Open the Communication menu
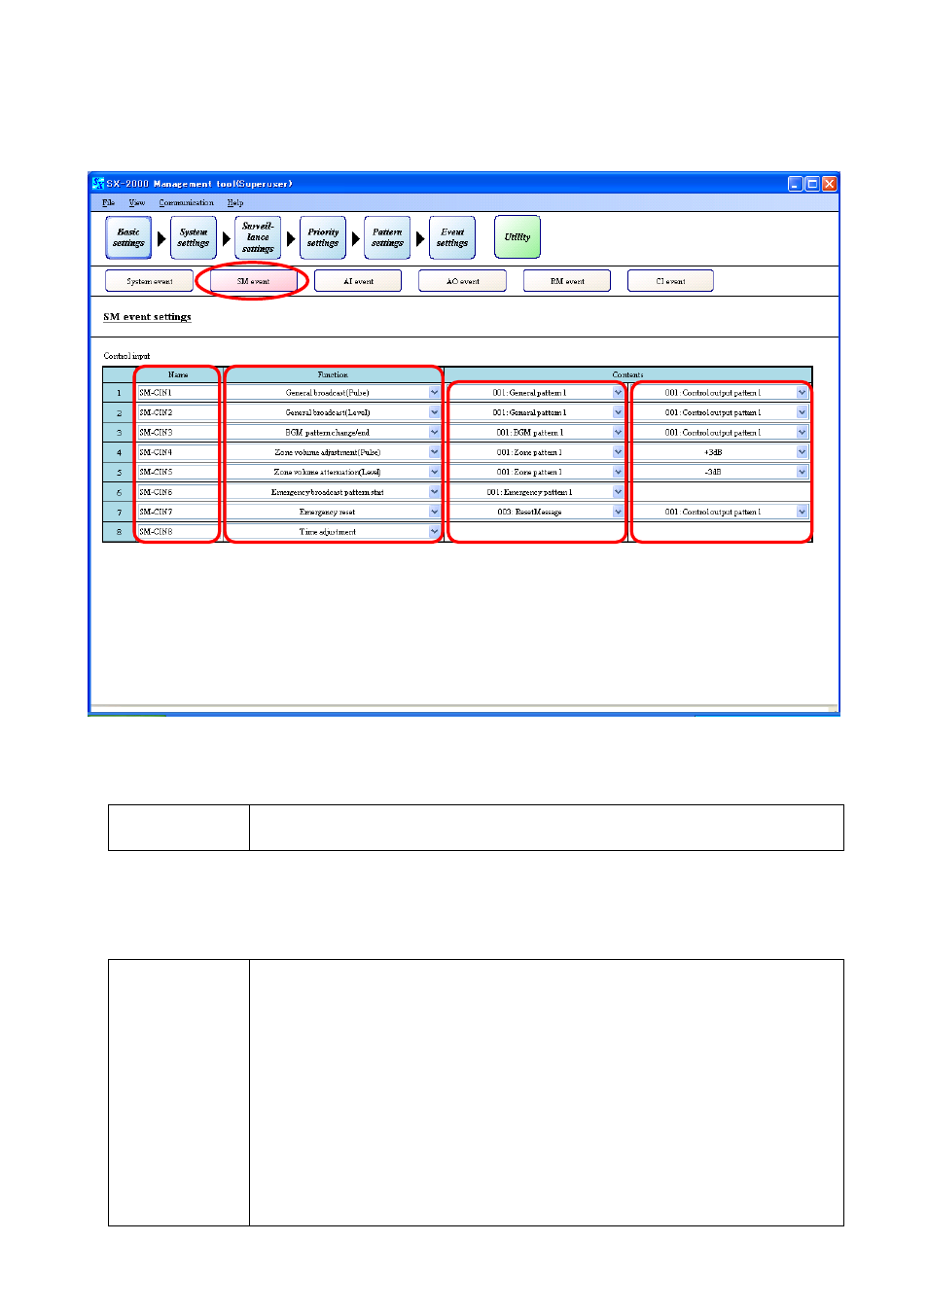Screen dimensions: 928x1313 [186, 203]
